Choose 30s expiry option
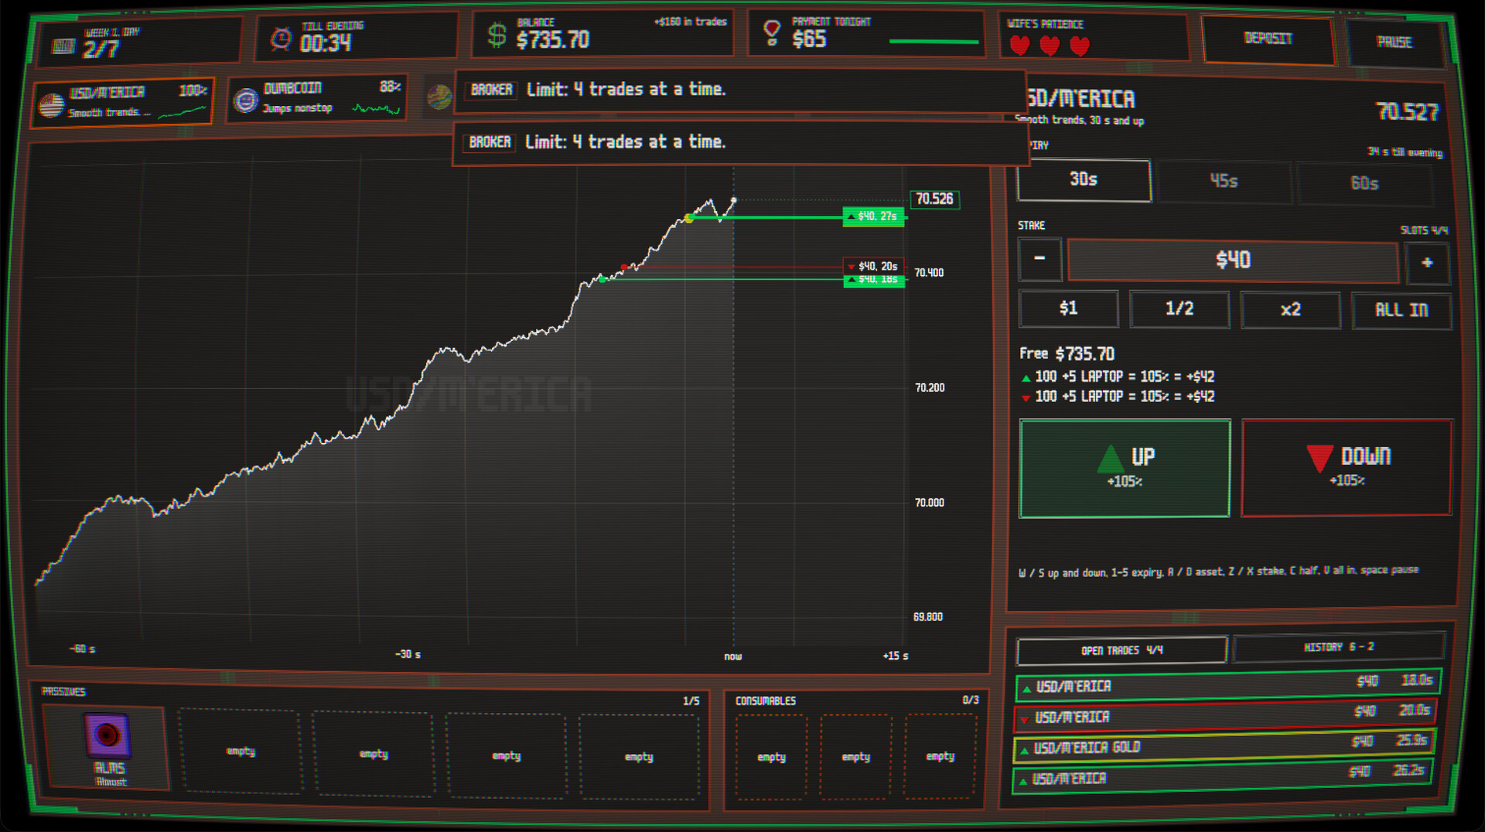 (1084, 179)
